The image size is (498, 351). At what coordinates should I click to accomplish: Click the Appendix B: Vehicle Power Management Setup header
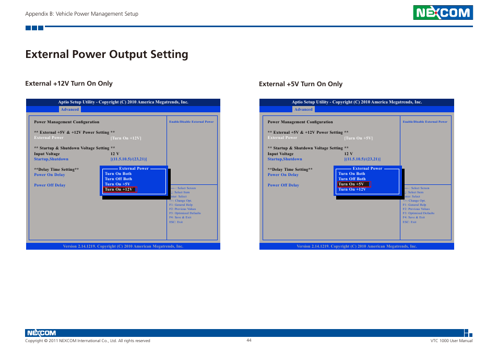[x=81, y=14]
